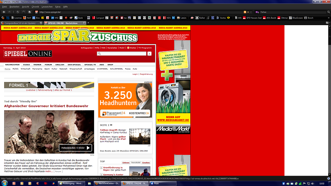Viewport: 331px width, 186px height.
Task: Open the Latein bookmark
Action: tap(182, 18)
